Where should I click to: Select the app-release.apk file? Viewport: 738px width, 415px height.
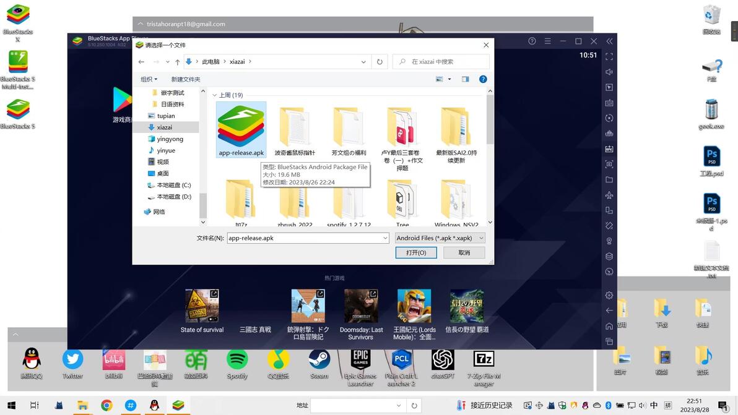point(241,130)
